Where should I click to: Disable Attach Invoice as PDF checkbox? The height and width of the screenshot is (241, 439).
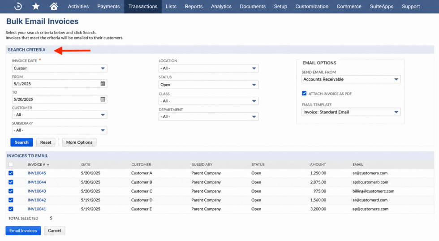coord(304,94)
